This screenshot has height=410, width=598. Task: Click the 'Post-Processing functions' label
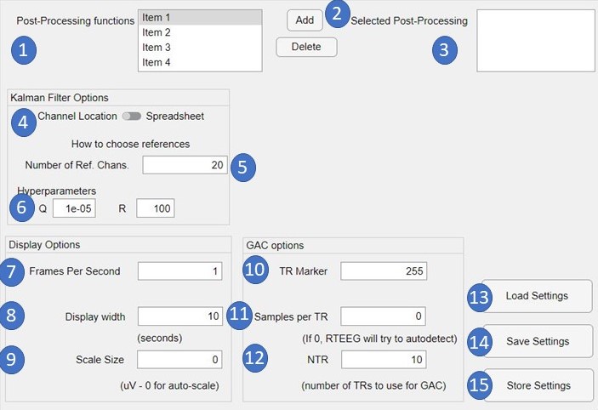(x=76, y=20)
